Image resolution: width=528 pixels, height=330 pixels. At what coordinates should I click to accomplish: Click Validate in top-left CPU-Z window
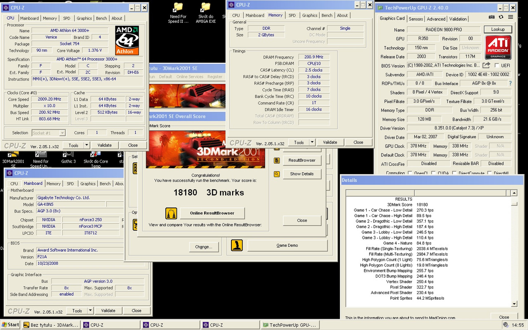104,145
